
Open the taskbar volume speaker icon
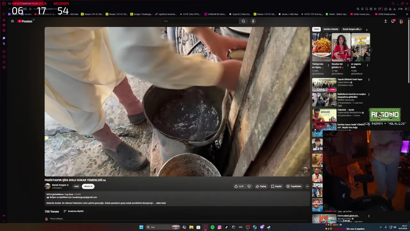(x=395, y=227)
